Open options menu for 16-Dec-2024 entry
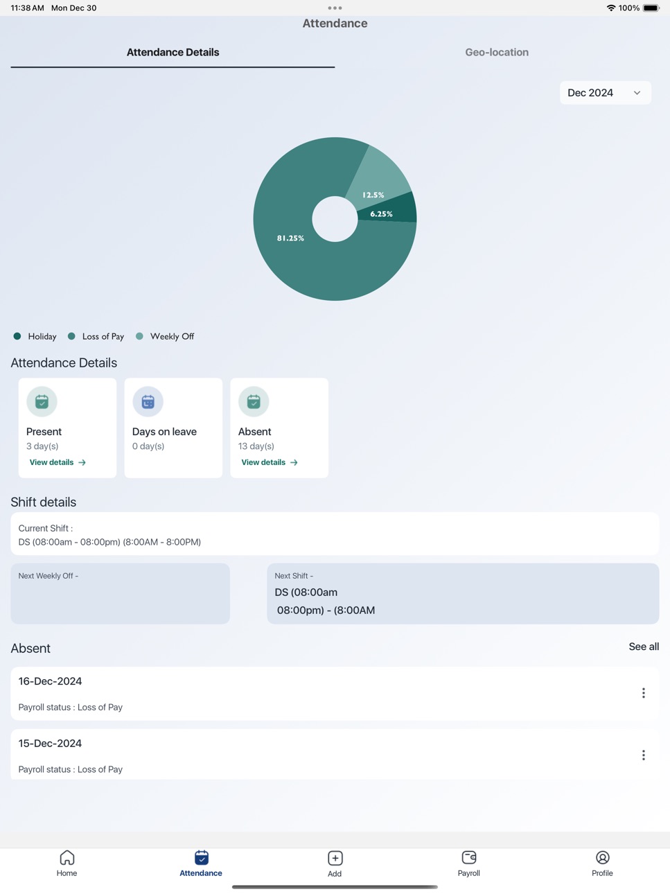The height and width of the screenshot is (894, 670). [643, 693]
